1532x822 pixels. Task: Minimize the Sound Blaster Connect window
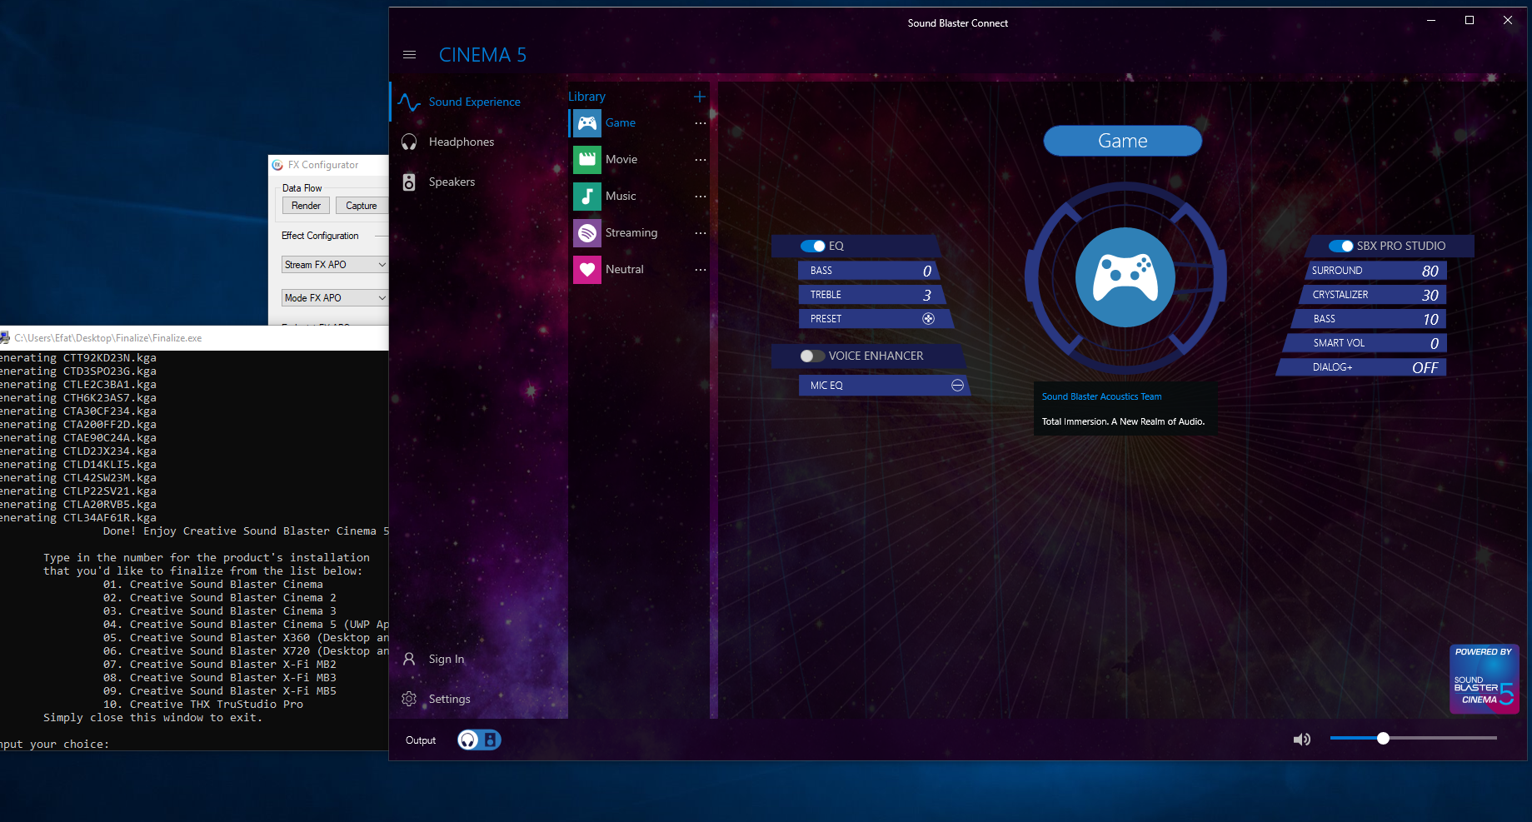pos(1431,20)
